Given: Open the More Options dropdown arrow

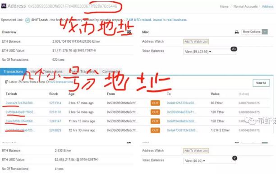Looking at the screenshot, I should pos(265,32).
